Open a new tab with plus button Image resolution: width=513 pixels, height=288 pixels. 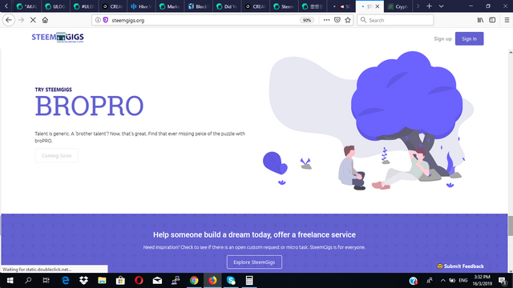[429, 6]
